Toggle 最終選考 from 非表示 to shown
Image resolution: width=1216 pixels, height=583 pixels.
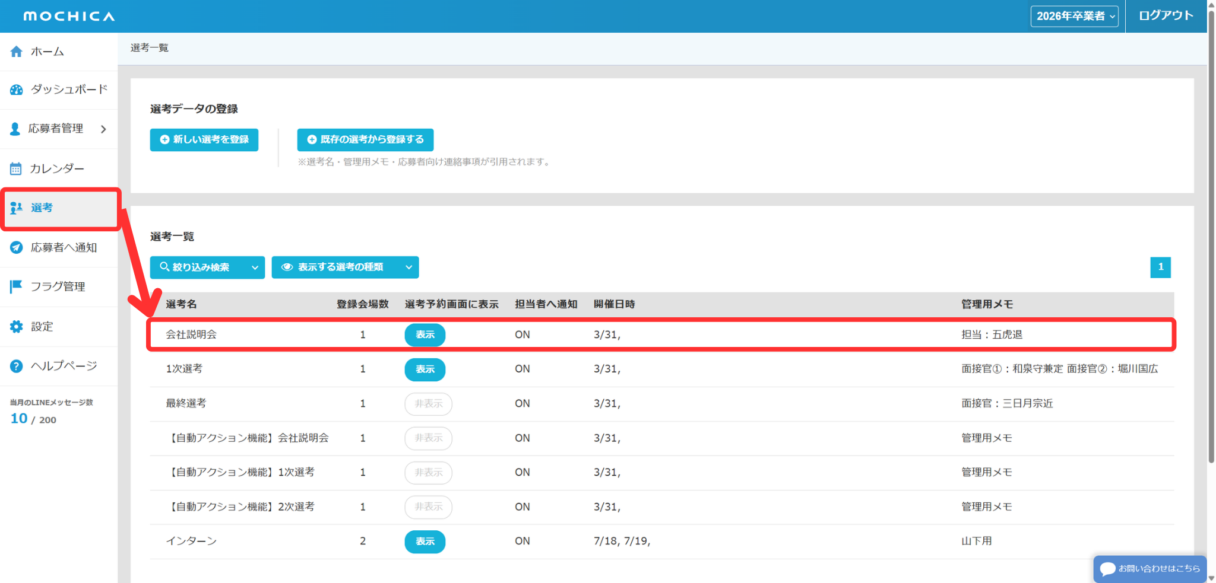(x=428, y=404)
